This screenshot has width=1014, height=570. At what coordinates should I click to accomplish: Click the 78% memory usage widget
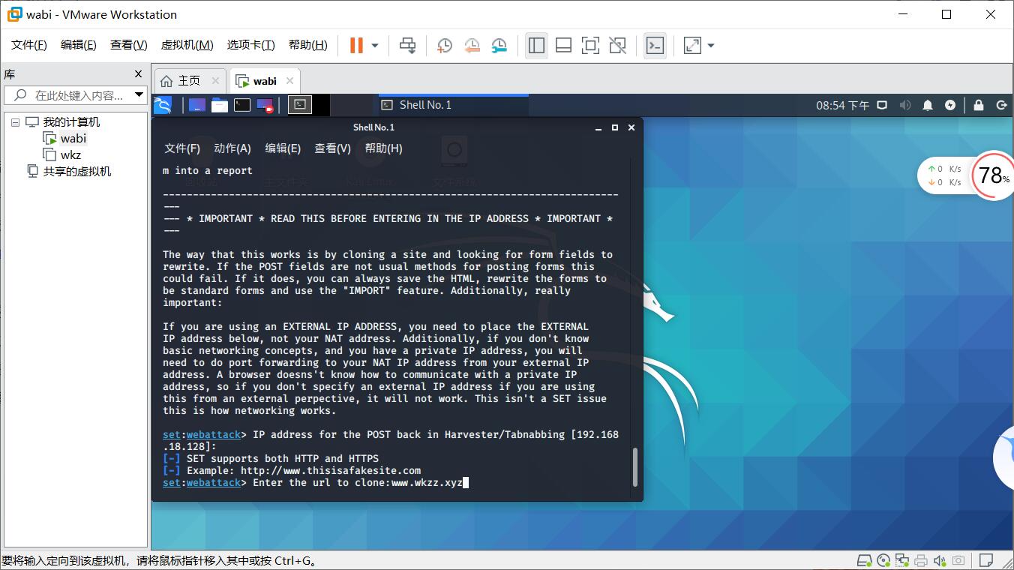(993, 175)
